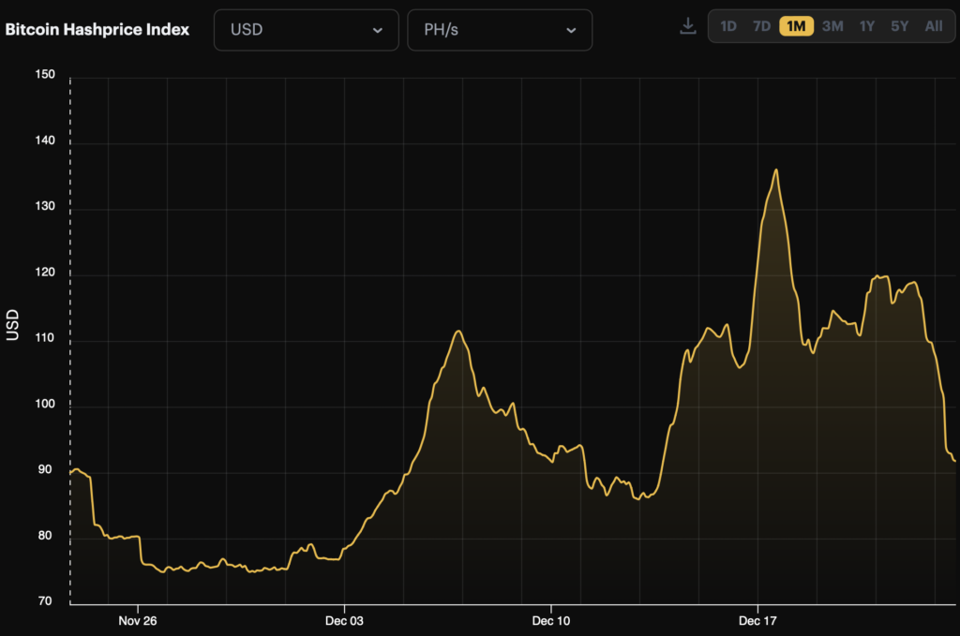Display All historical data
The width and height of the screenshot is (960, 636).
(x=934, y=26)
